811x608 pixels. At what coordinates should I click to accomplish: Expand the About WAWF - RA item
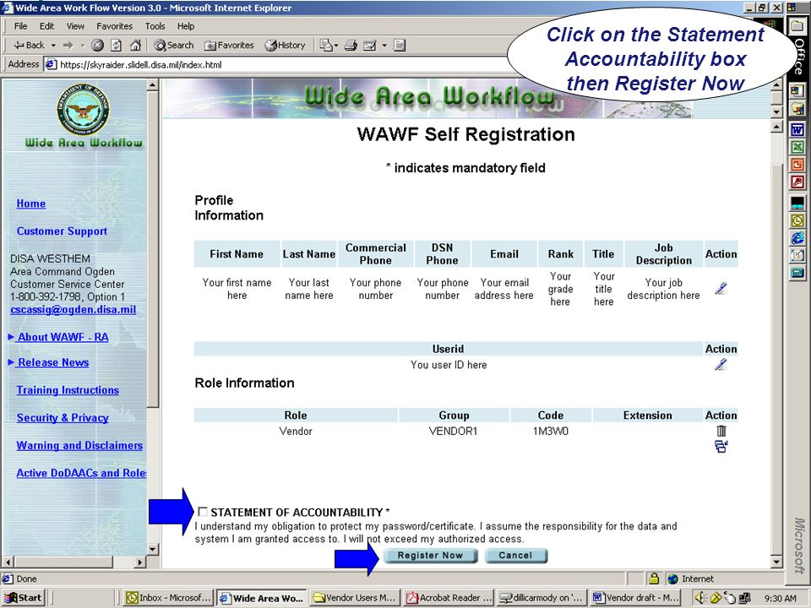[x=63, y=337]
